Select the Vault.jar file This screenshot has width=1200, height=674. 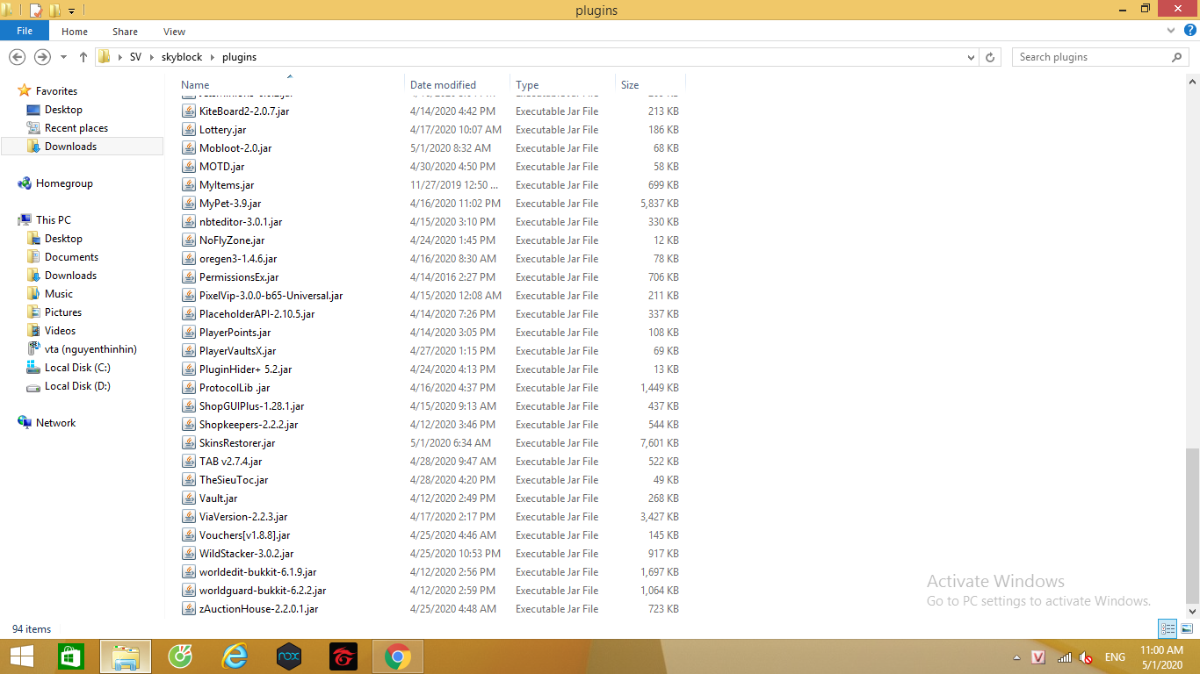tap(218, 498)
